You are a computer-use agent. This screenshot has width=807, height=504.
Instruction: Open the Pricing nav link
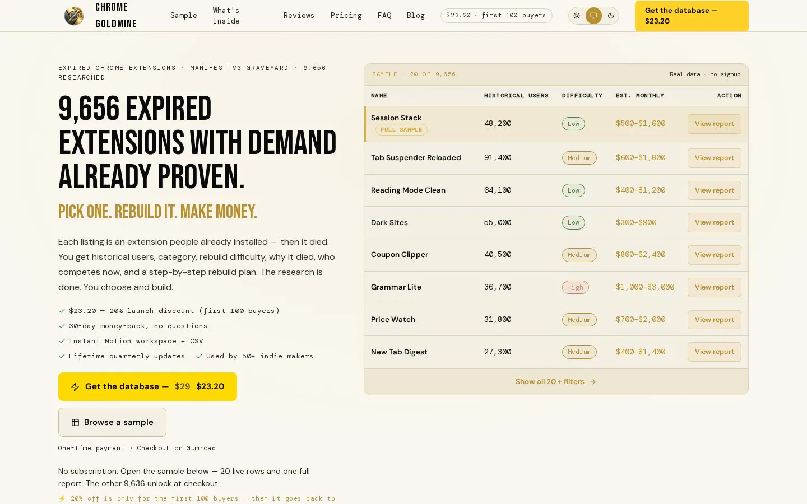(x=346, y=16)
